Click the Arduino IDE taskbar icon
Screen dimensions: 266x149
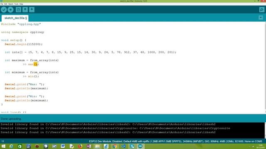coord(140,146)
